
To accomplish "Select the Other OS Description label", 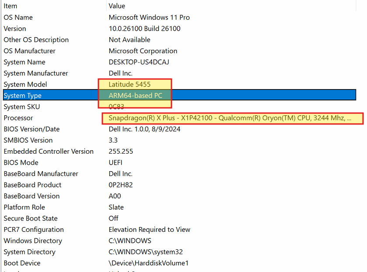I will tap(36, 40).
